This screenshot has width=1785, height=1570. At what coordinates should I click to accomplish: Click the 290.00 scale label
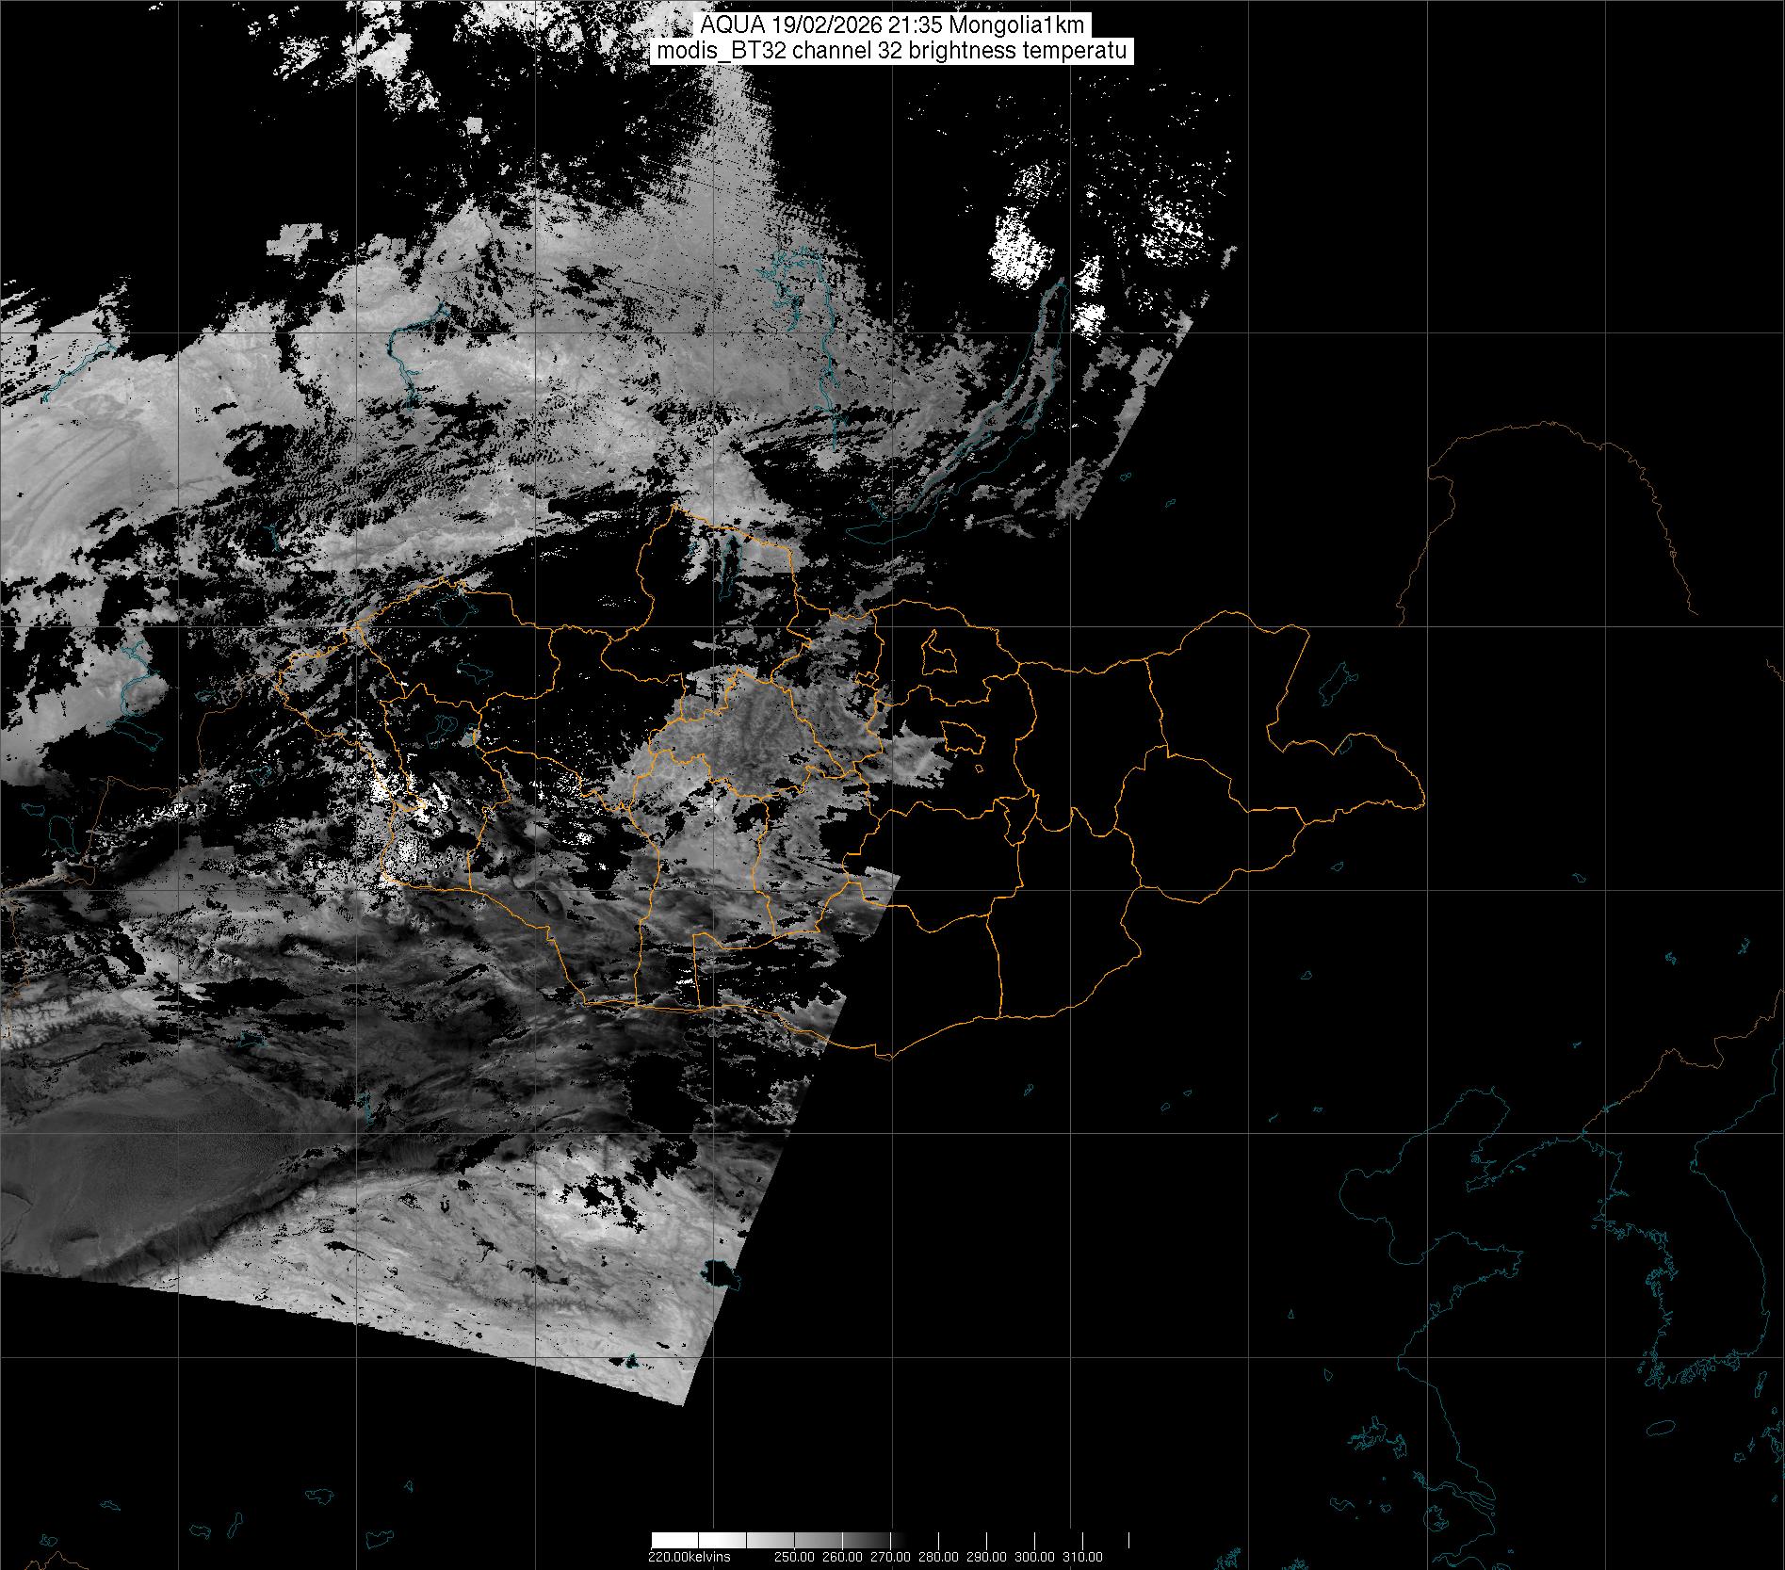tap(986, 1557)
